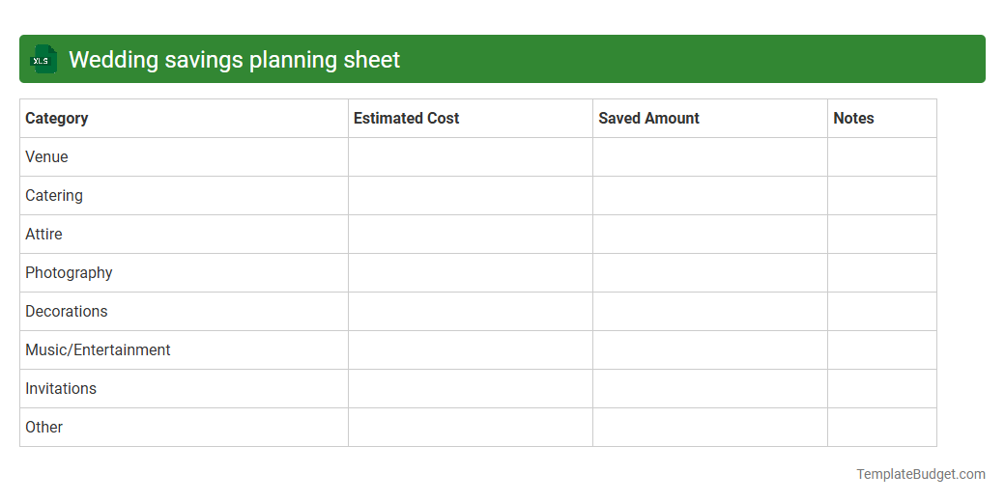Click the 'Estimated Cost' column header
Viewport: 1005px width, 502px height.
[x=471, y=119]
